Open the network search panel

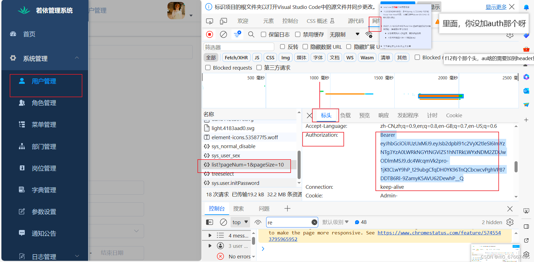click(x=251, y=34)
